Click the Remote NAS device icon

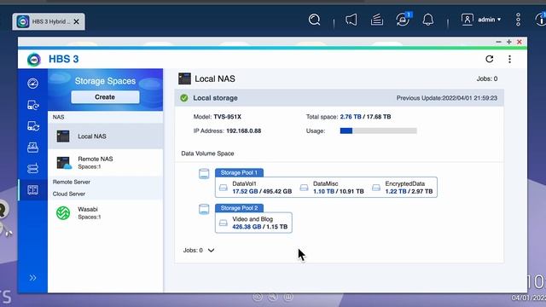(x=64, y=163)
